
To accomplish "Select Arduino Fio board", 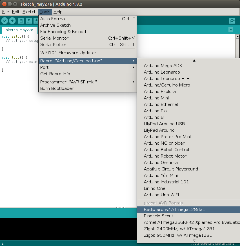I will (x=188, y=111).
